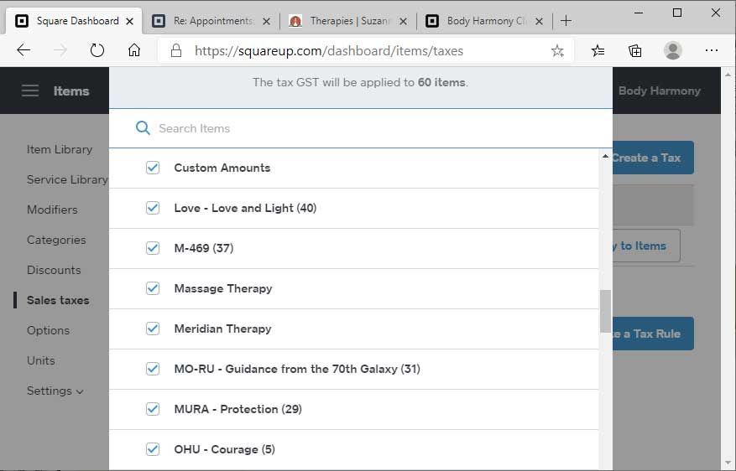Close the Square Dashboard tab

[130, 21]
